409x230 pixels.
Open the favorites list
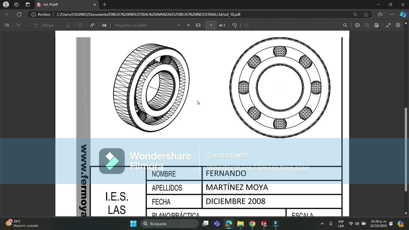[x=380, y=14]
